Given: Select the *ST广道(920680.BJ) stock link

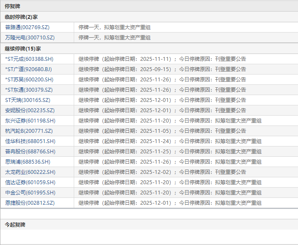Looking at the screenshot, I should click(x=28, y=69).
